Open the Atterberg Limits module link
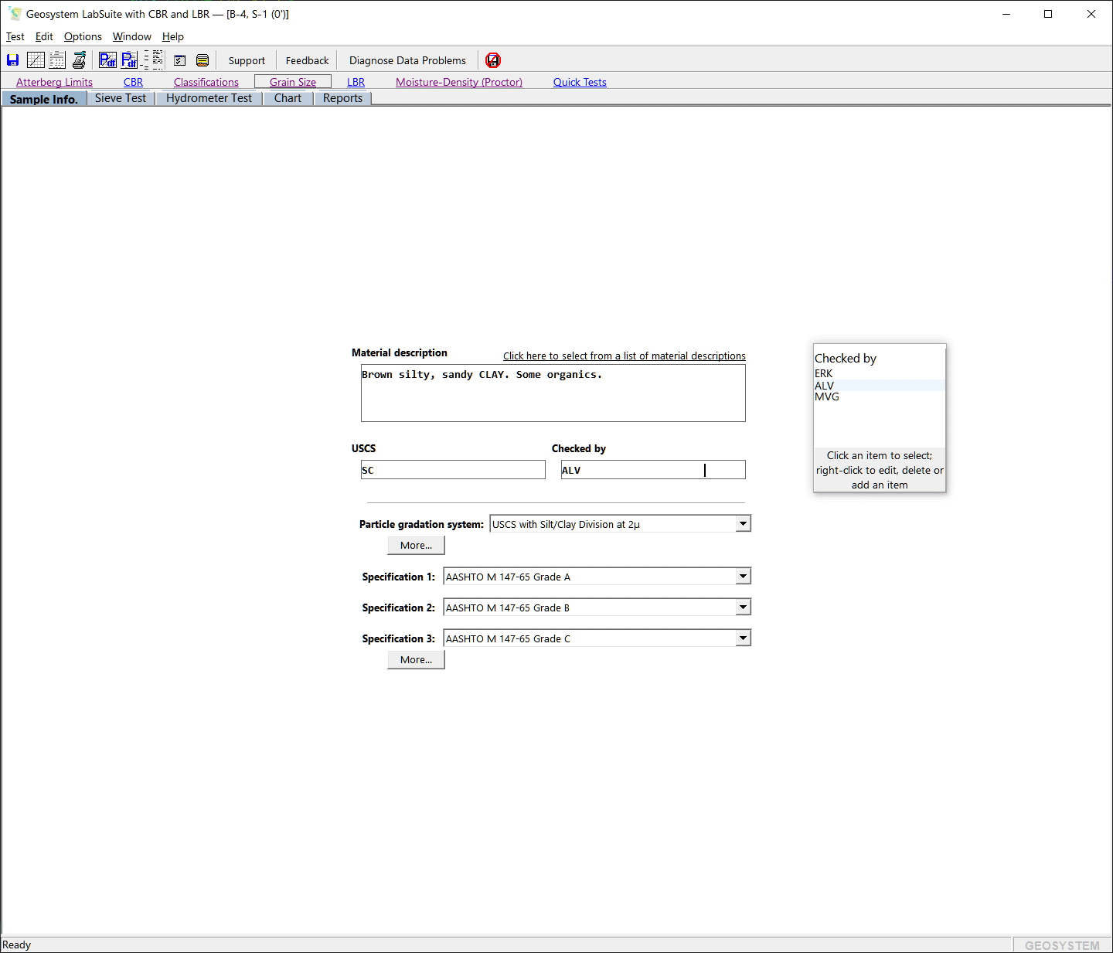 (x=54, y=82)
